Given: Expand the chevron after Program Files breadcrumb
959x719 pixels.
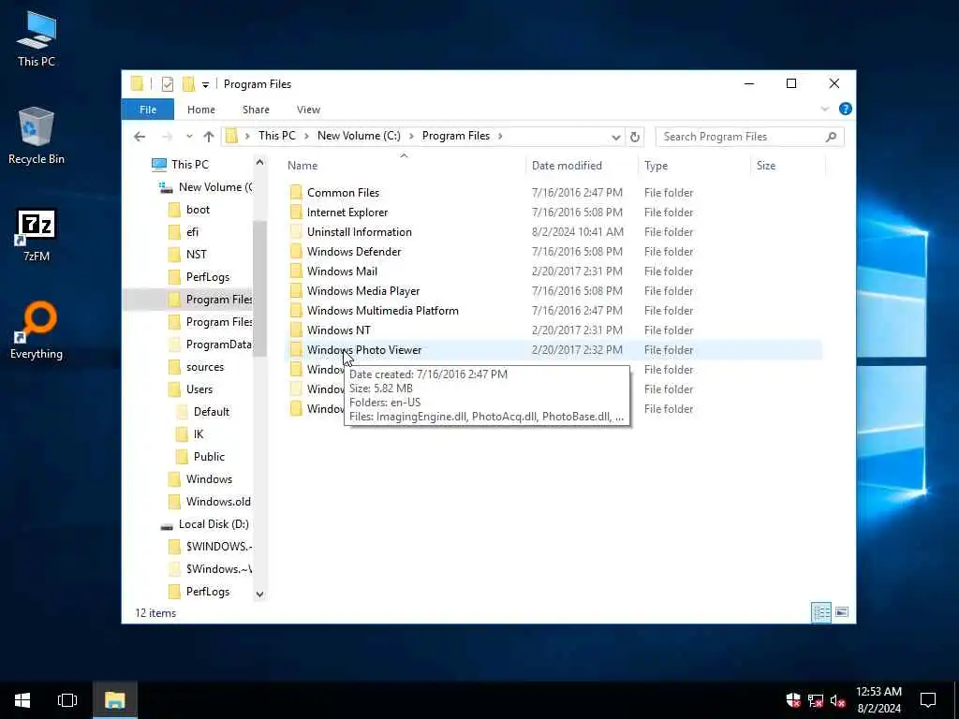Looking at the screenshot, I should [x=500, y=136].
